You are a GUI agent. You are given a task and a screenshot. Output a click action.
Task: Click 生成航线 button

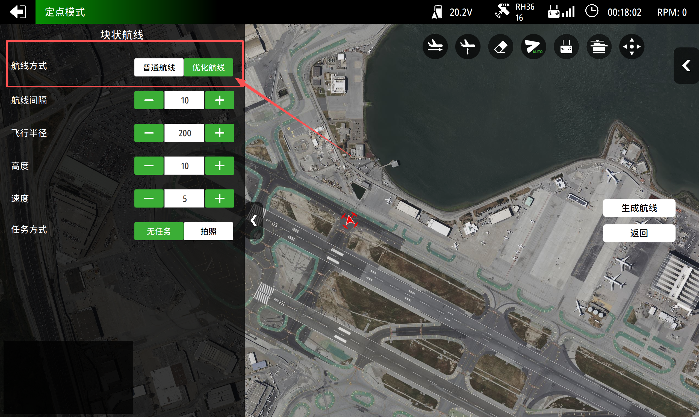pos(639,208)
